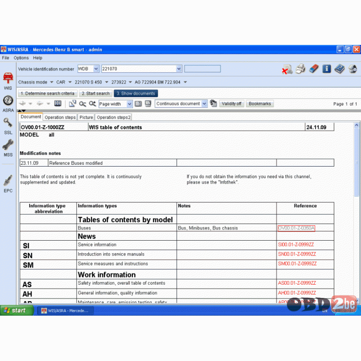
Task: Click the 3. Show documents step
Action: (136, 93)
